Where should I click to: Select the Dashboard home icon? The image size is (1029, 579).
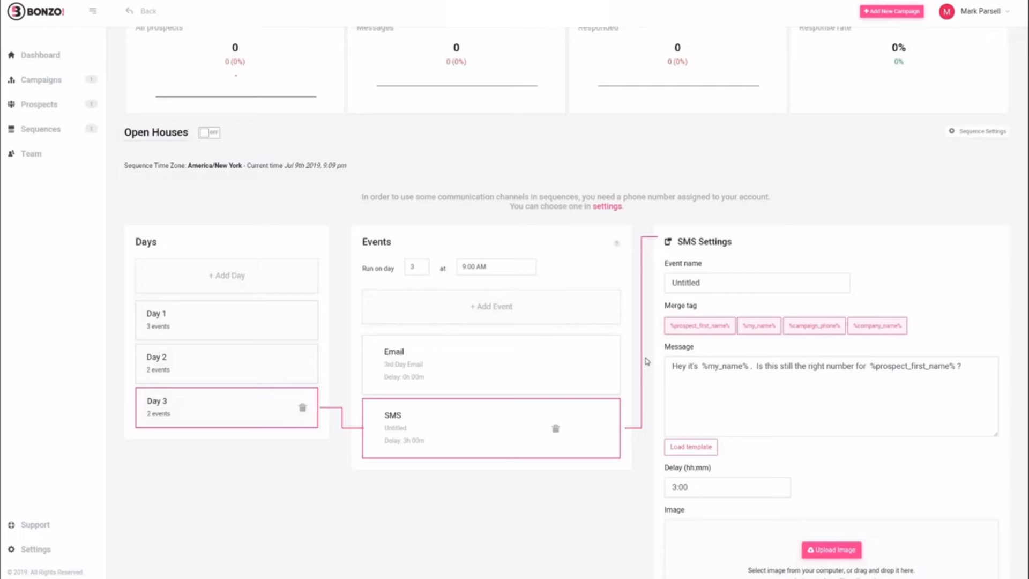tap(11, 55)
